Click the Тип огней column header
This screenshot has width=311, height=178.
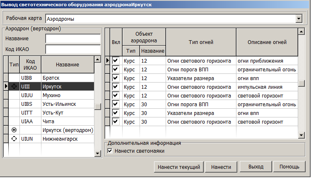coord(201,42)
